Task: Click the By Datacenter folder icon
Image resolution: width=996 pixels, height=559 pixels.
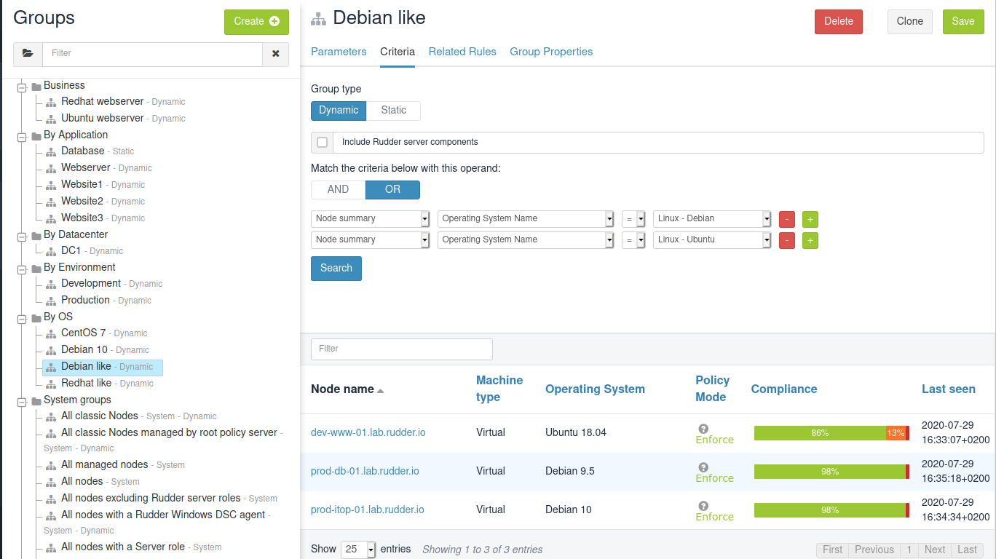Action: tap(36, 235)
